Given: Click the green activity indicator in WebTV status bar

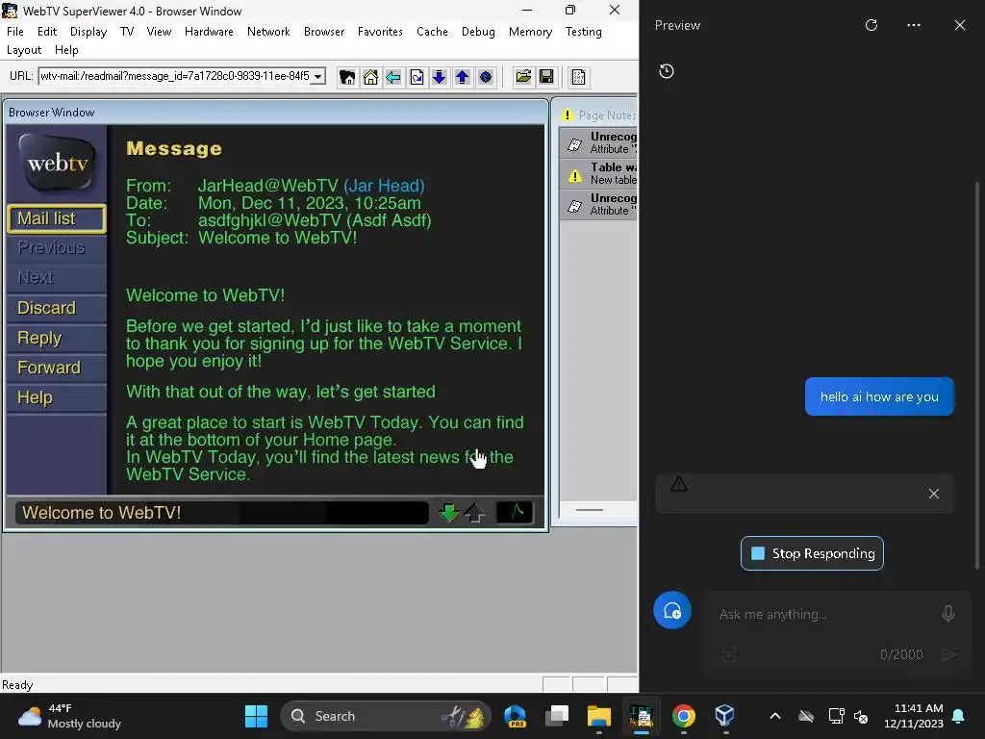Looking at the screenshot, I should point(515,512).
